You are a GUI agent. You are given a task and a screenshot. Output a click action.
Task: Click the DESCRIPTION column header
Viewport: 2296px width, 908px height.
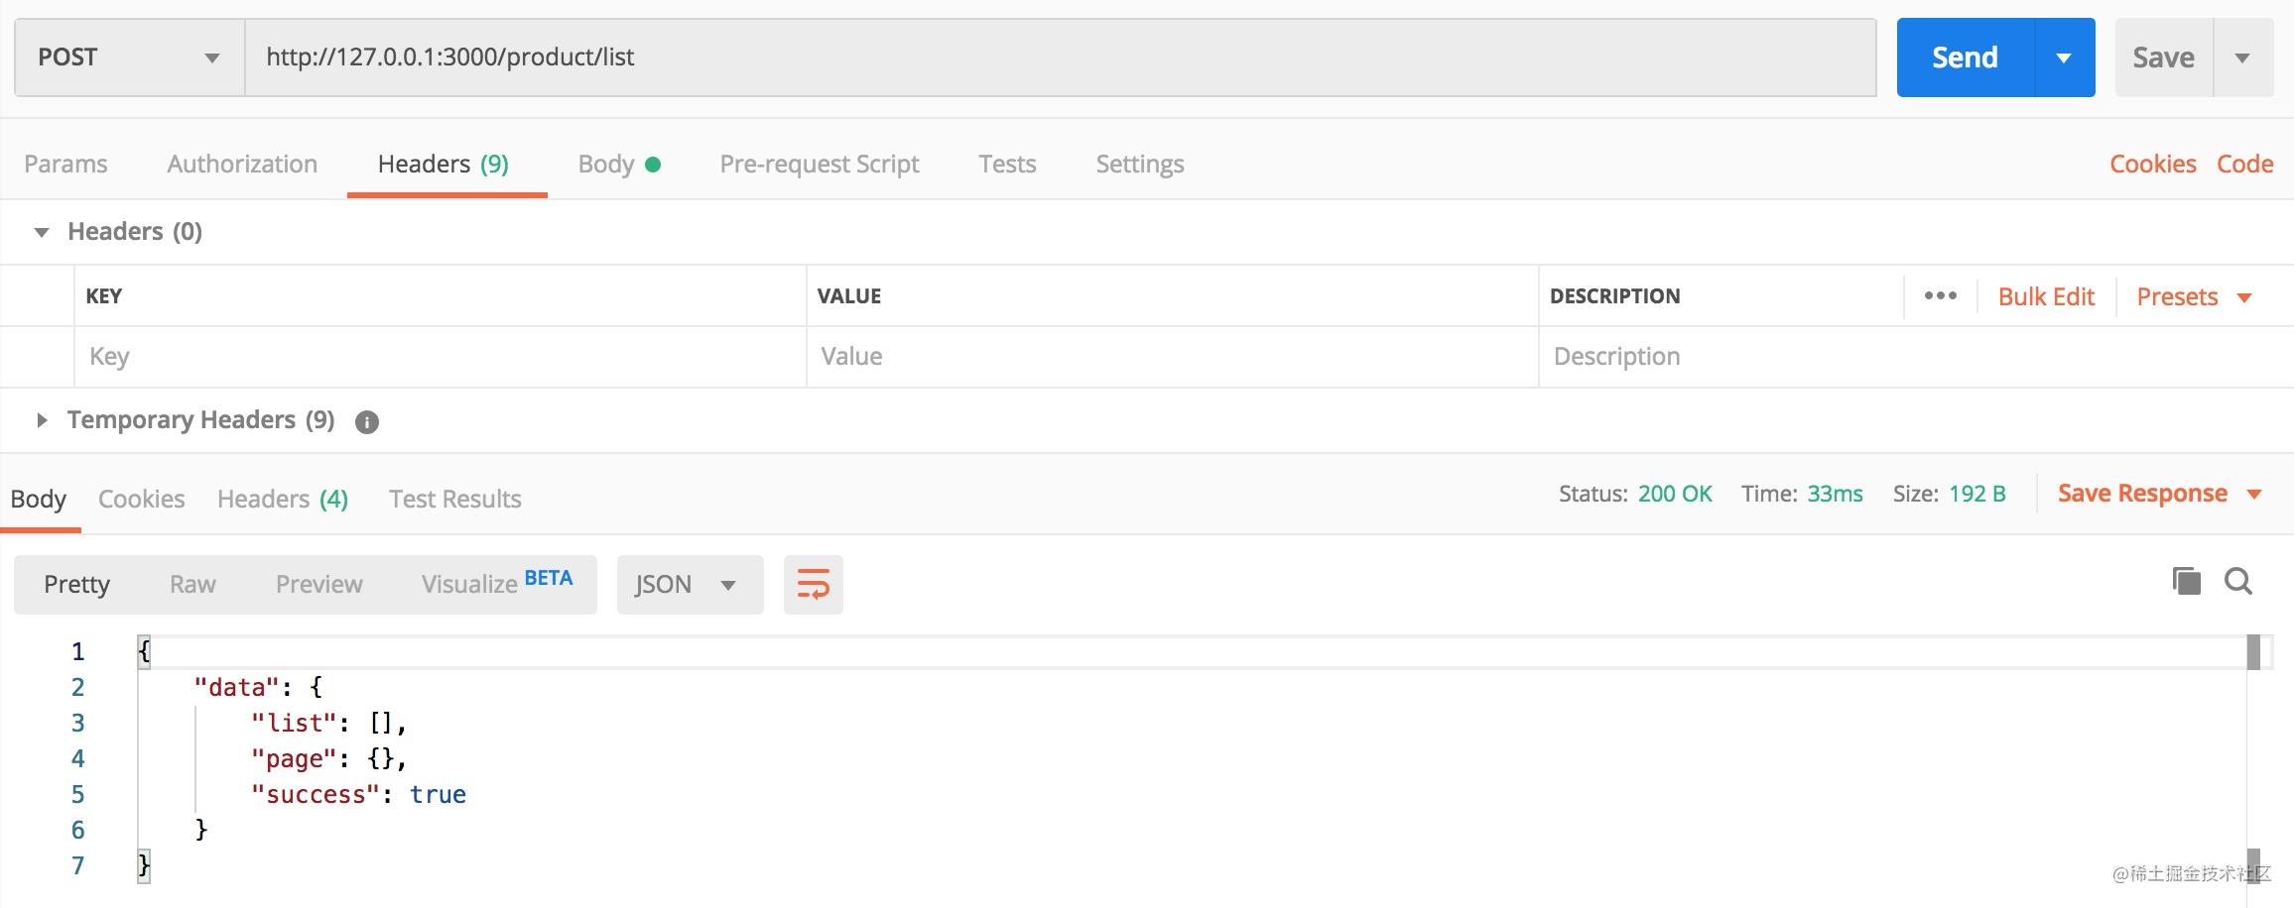[x=1614, y=296]
